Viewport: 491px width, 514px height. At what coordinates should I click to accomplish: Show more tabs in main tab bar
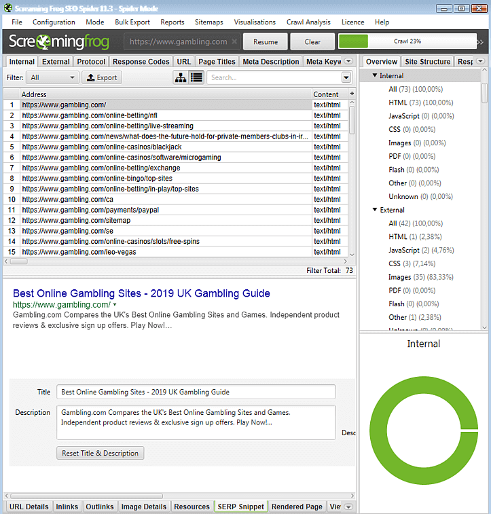tap(349, 61)
